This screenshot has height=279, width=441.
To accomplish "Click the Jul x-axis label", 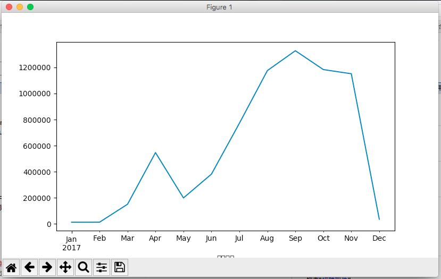I will click(239, 238).
